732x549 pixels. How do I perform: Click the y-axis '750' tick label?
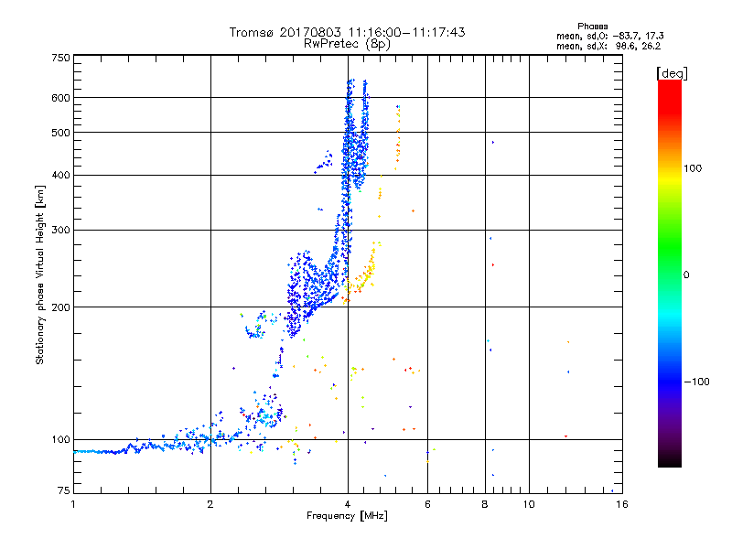[x=60, y=58]
